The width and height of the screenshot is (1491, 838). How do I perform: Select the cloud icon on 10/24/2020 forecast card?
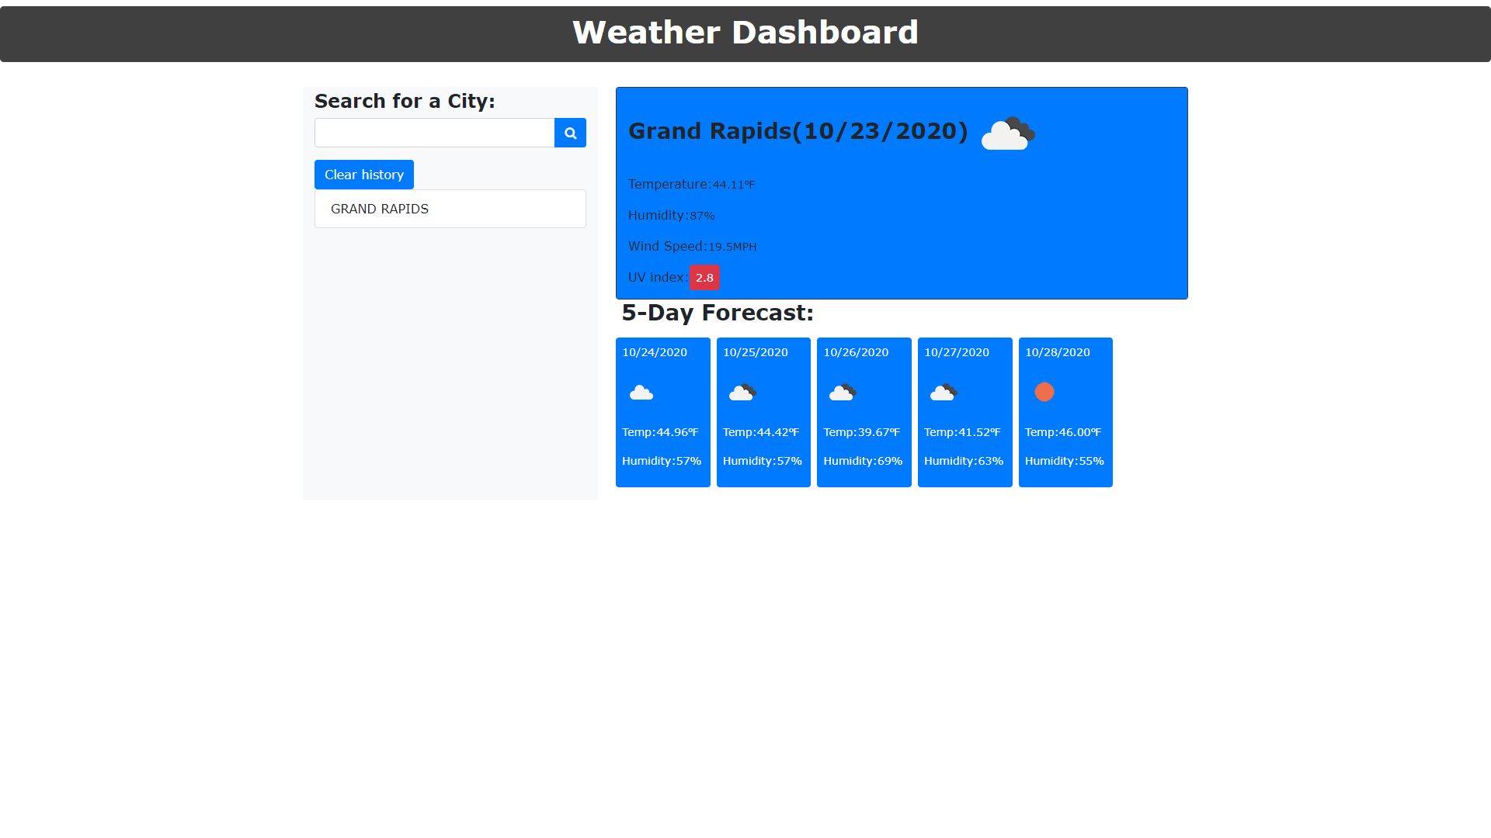tap(641, 392)
